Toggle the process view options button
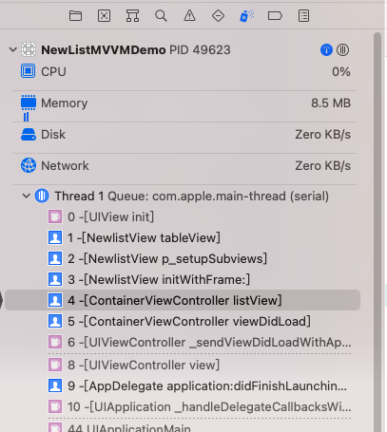This screenshot has width=387, height=432. [342, 50]
